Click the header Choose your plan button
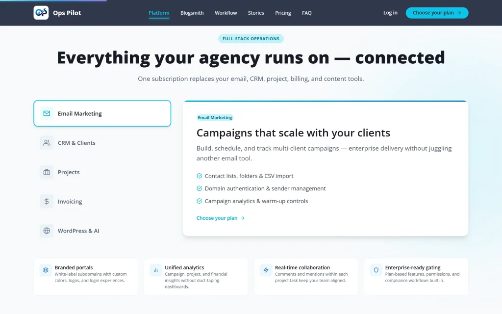The width and height of the screenshot is (502, 314). pos(437,13)
